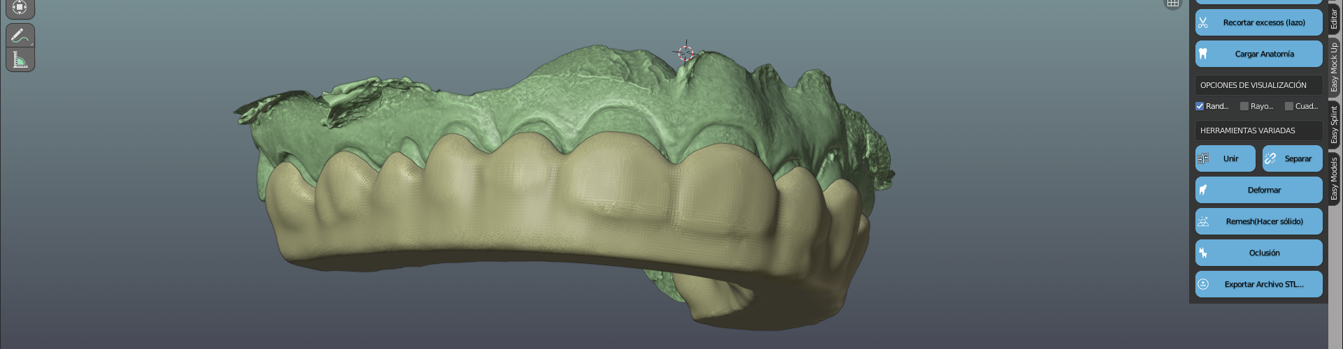The height and width of the screenshot is (349, 1343).
Task: Activate the Annotate pencil tool
Action: 20,36
